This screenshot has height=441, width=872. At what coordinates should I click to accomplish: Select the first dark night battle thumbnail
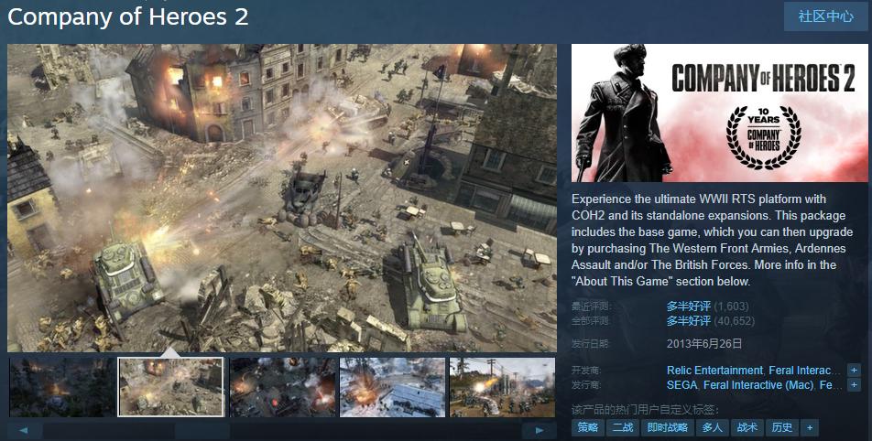(61, 387)
